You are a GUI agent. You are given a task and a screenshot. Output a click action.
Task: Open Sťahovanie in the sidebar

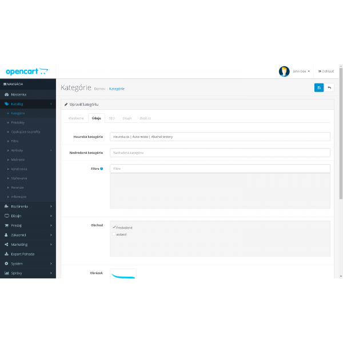tap(19, 178)
